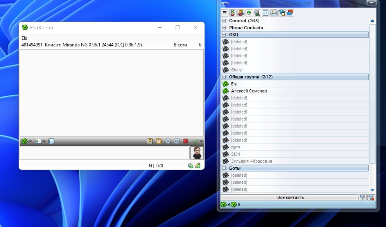Image resolution: width=386 pixels, height=227 pixels.
Task: Click the Общая группа (2/12) header text
Action: click(x=251, y=77)
